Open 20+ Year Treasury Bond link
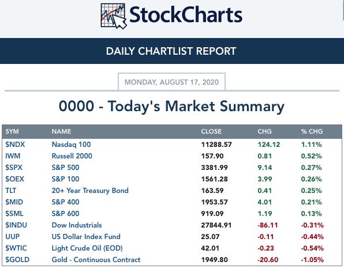 (x=90, y=191)
